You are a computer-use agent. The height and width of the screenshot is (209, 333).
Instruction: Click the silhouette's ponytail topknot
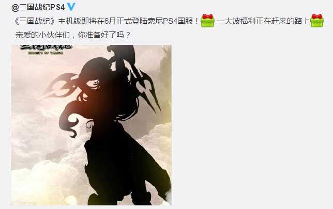(121, 53)
